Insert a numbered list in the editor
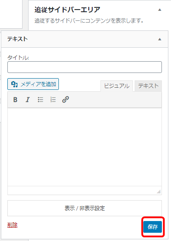Image resolution: width=171 pixels, height=241 pixels. [x=53, y=99]
